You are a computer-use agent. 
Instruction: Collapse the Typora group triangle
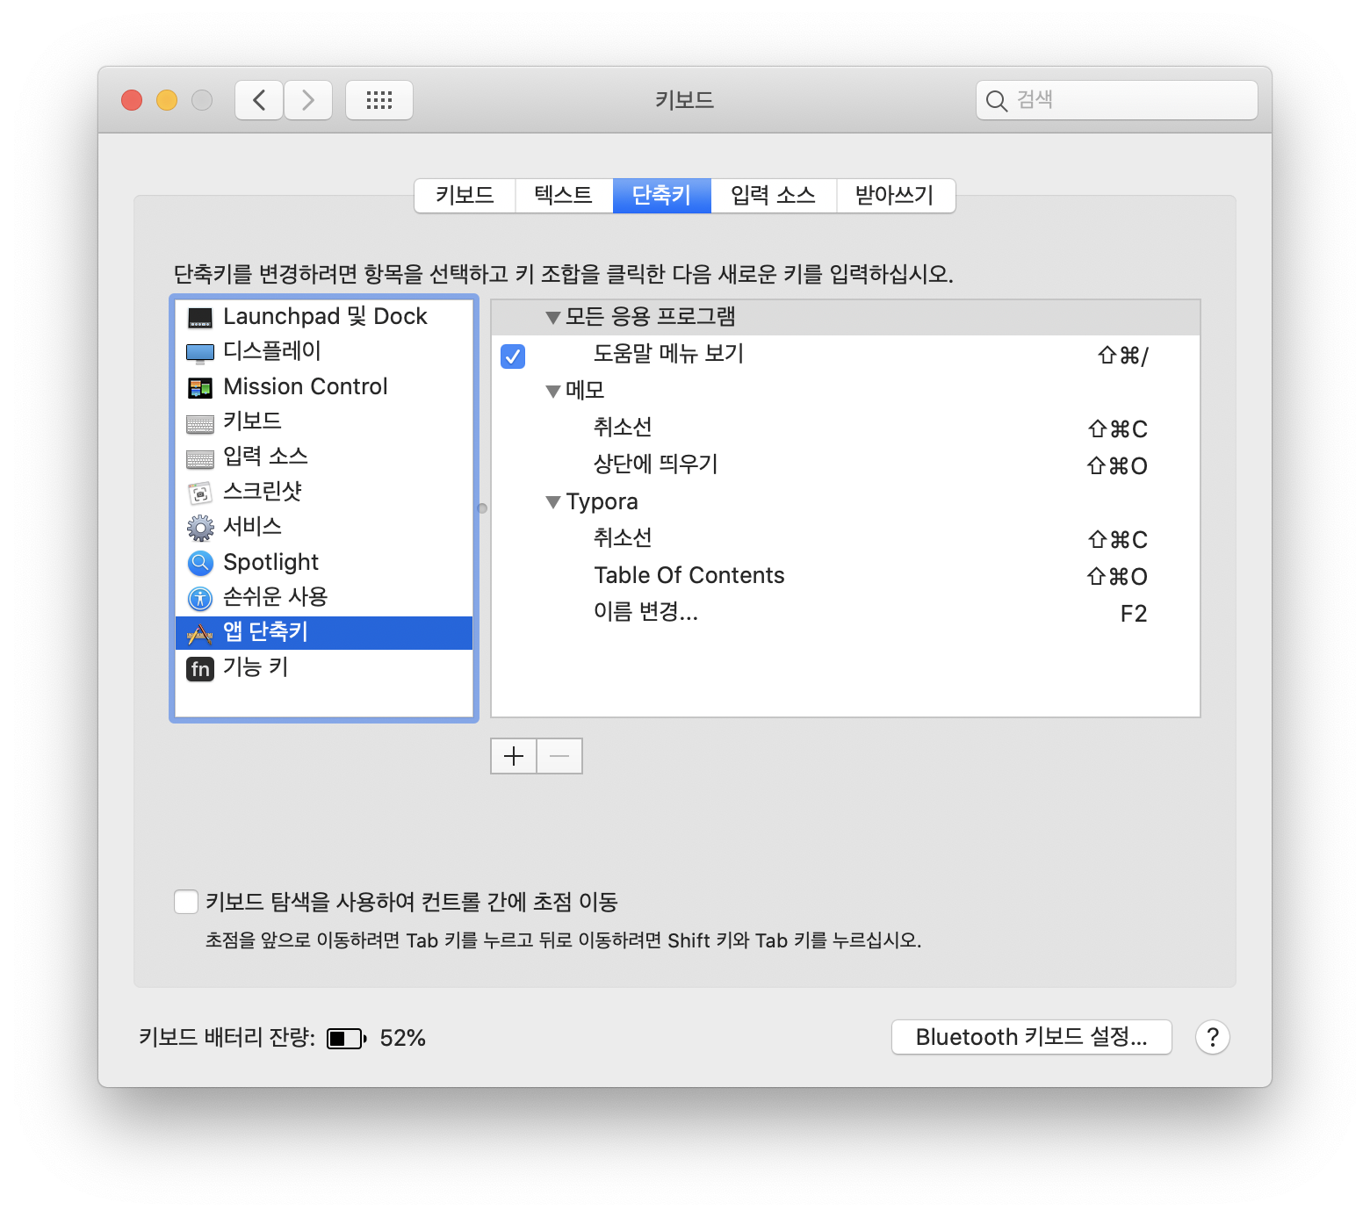click(x=552, y=502)
